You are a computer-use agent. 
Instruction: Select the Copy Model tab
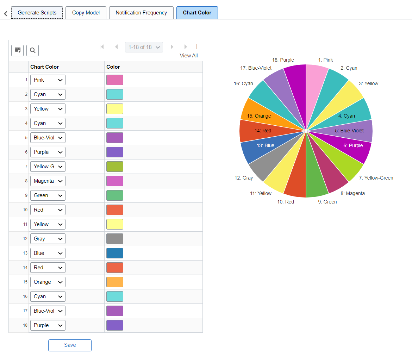pyautogui.click(x=86, y=13)
